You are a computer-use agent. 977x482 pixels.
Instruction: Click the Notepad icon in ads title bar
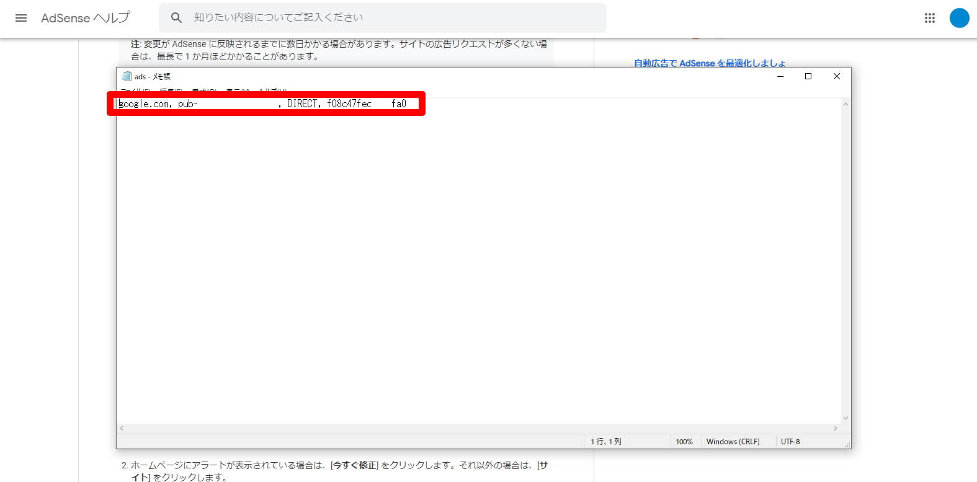pyautogui.click(x=127, y=76)
